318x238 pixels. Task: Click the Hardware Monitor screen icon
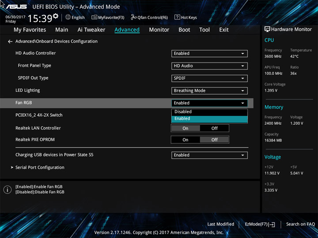pos(267,30)
